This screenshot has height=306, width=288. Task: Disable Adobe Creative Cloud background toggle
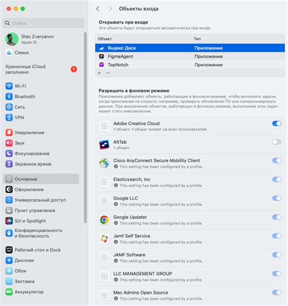coord(276,123)
